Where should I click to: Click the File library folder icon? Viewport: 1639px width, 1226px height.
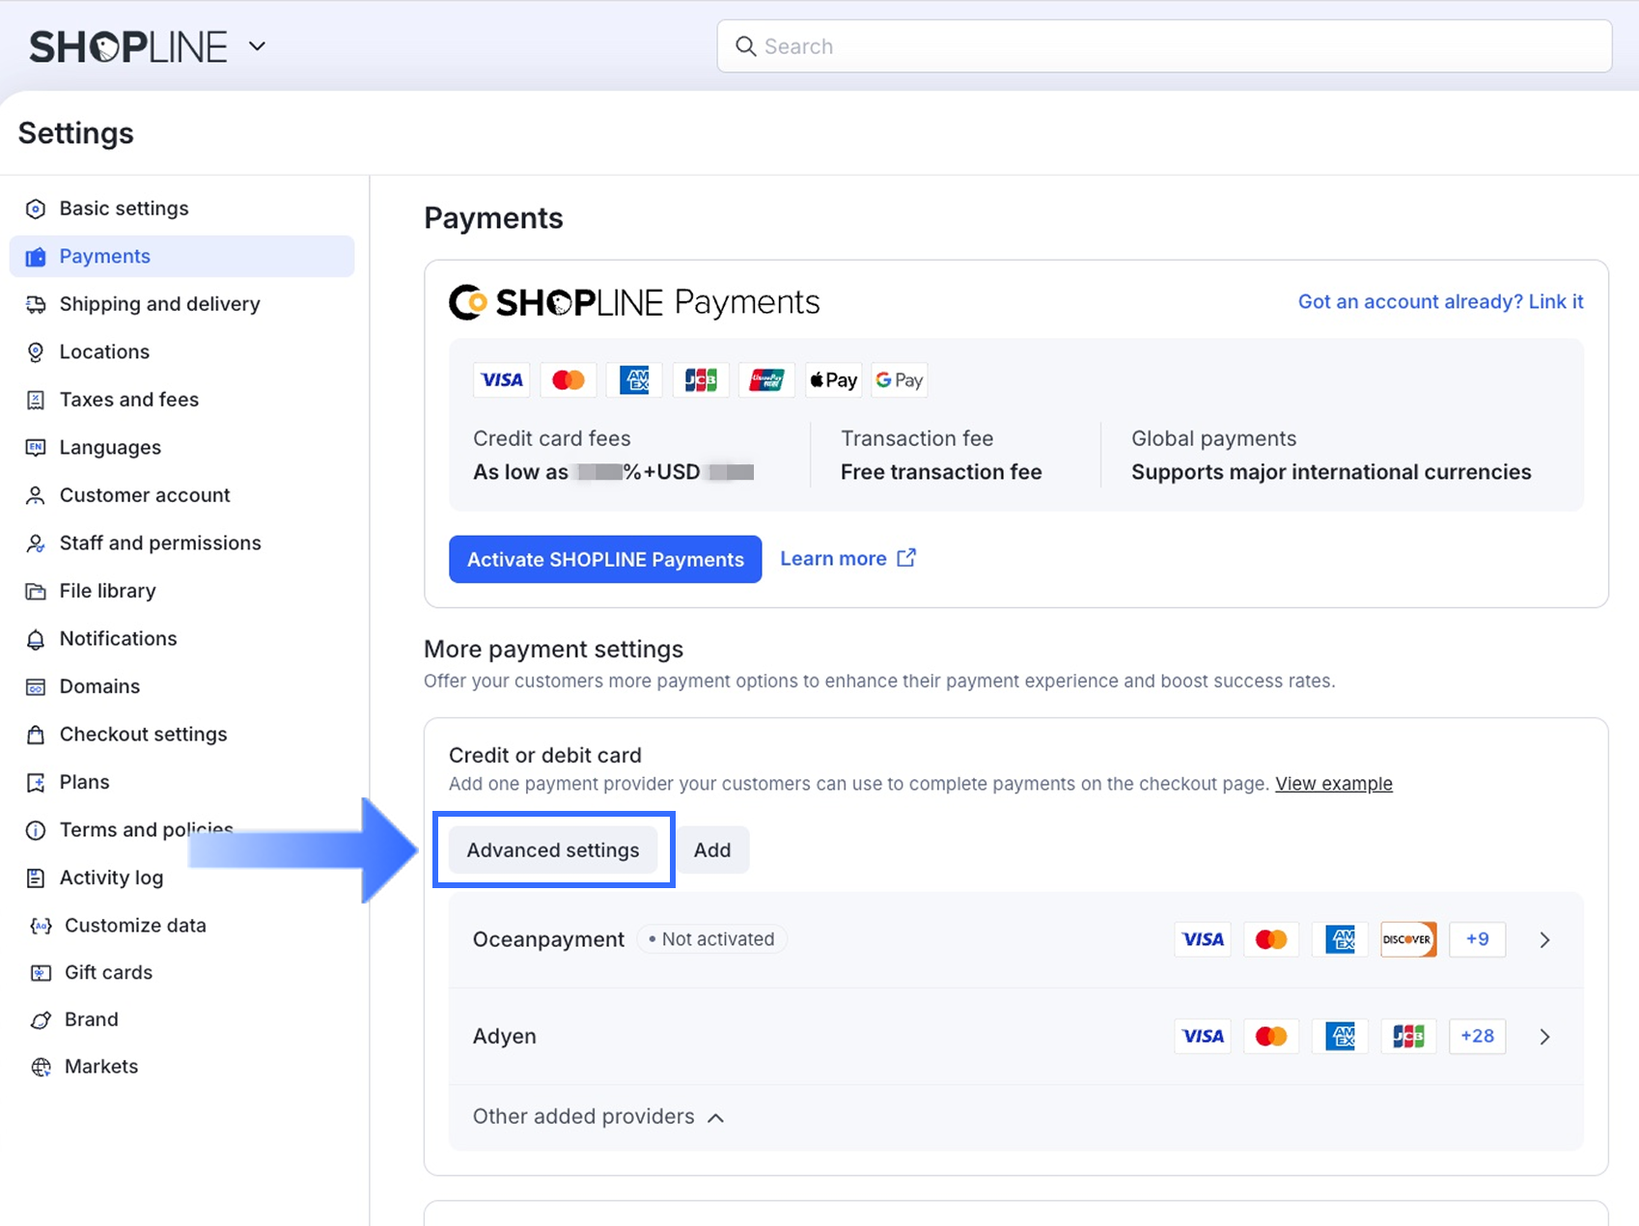coord(36,591)
